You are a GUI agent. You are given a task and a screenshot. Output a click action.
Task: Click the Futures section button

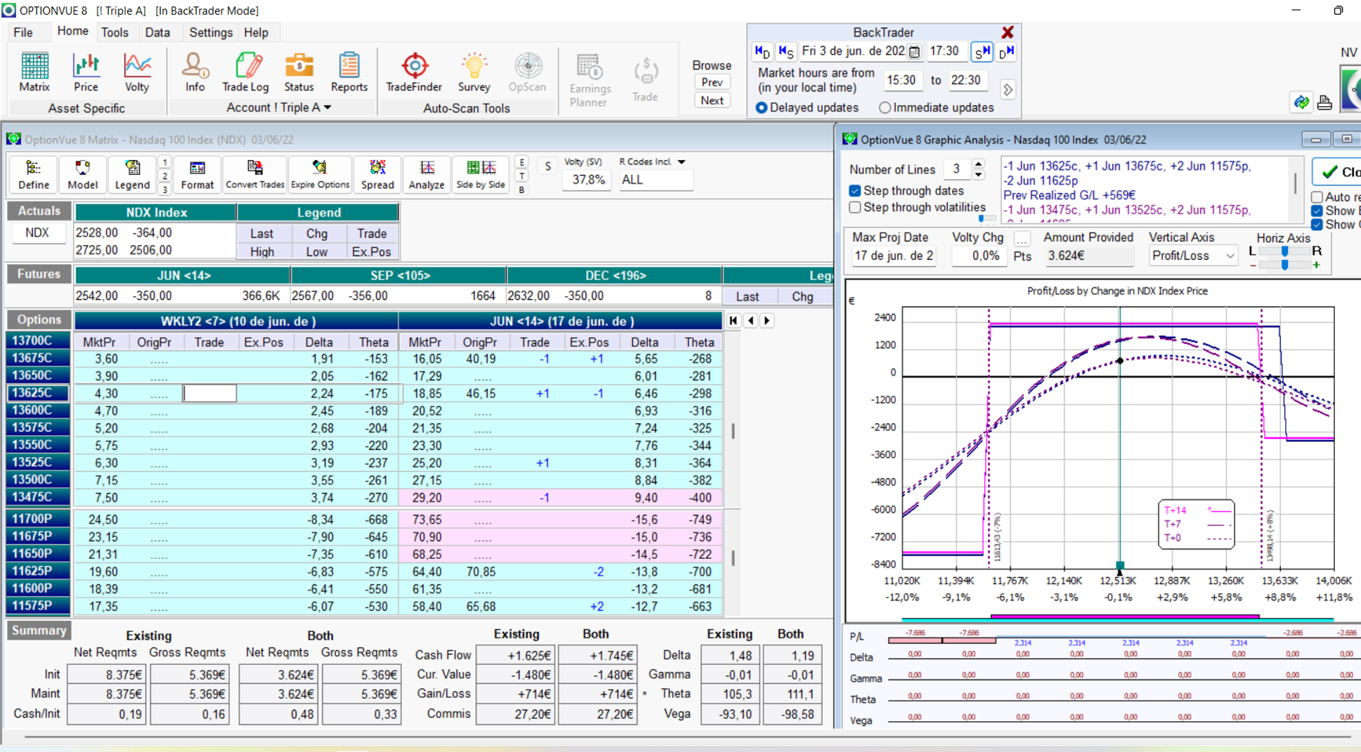pos(39,274)
